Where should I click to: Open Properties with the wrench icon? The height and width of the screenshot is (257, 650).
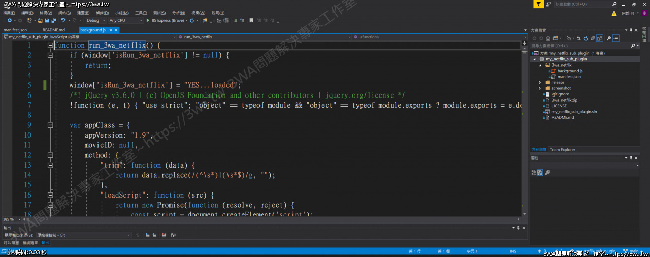pos(608,38)
